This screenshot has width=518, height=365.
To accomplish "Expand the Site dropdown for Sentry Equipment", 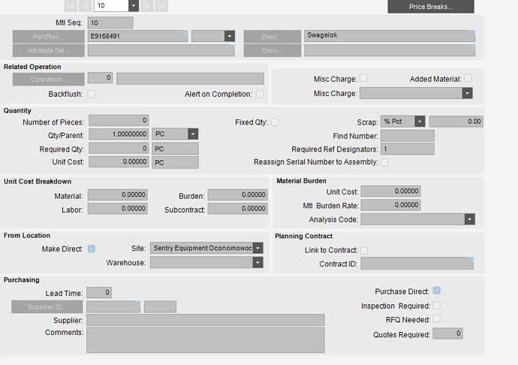I will pyautogui.click(x=258, y=248).
